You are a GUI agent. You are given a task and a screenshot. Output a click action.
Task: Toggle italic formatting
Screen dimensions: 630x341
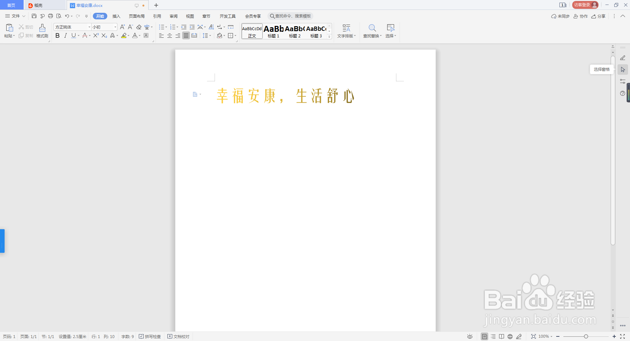(x=65, y=36)
